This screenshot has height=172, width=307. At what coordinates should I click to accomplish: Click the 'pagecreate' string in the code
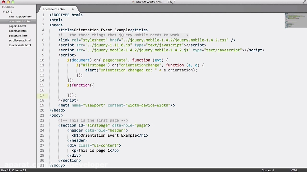114,60
